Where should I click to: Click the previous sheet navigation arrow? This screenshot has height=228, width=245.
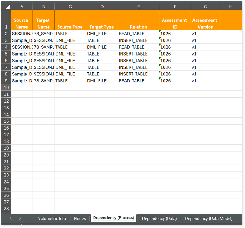pyautogui.click(x=10, y=218)
